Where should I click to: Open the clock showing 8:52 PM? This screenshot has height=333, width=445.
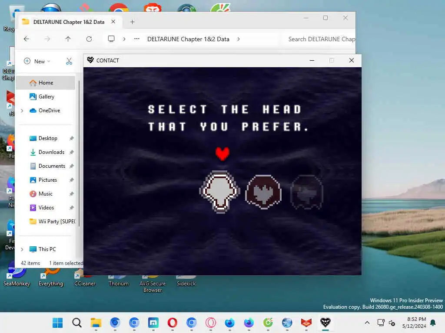(x=414, y=323)
